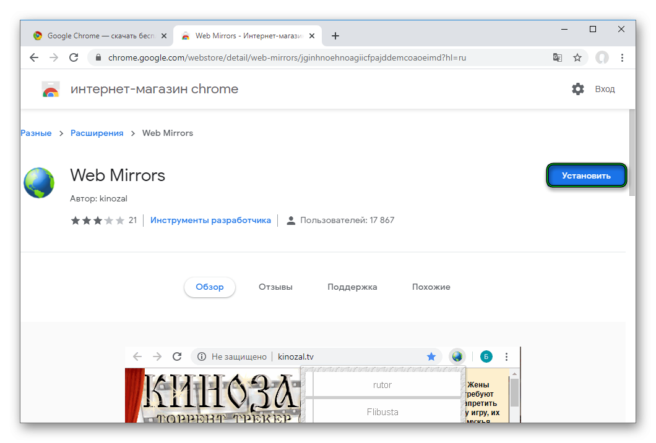Open the Chrome profile avatar
Viewport: 656px width, 443px height.
(602, 57)
